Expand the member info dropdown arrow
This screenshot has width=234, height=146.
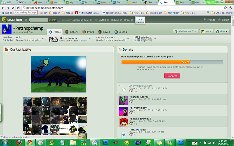[x=43, y=39]
